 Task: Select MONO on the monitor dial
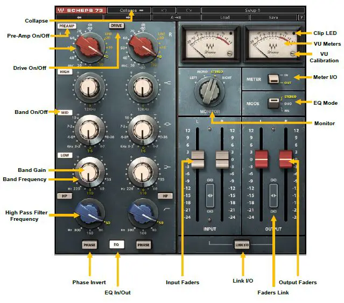(202, 71)
